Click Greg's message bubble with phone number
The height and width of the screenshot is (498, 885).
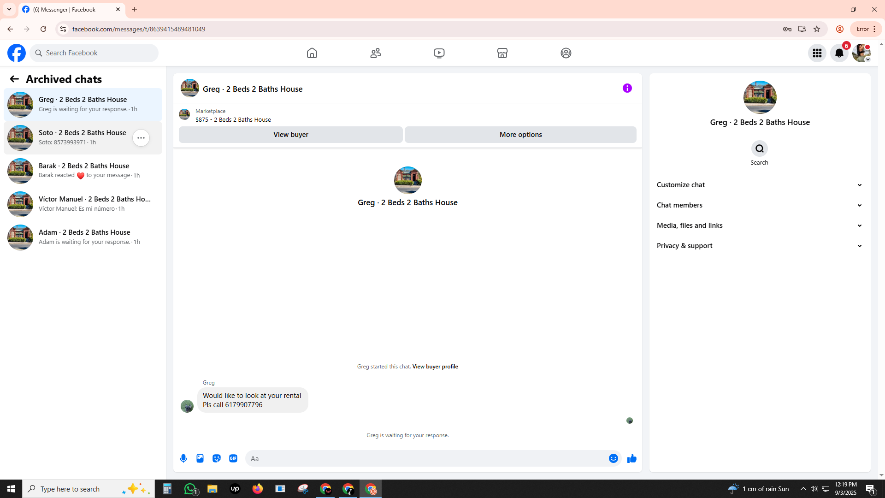click(x=253, y=400)
